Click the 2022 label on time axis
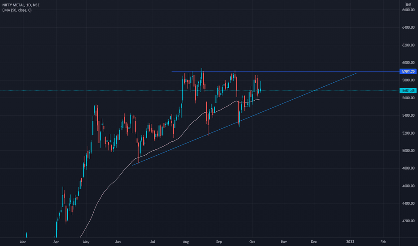 tap(350, 242)
